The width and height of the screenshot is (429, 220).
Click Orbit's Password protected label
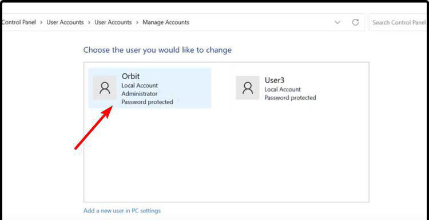click(148, 102)
